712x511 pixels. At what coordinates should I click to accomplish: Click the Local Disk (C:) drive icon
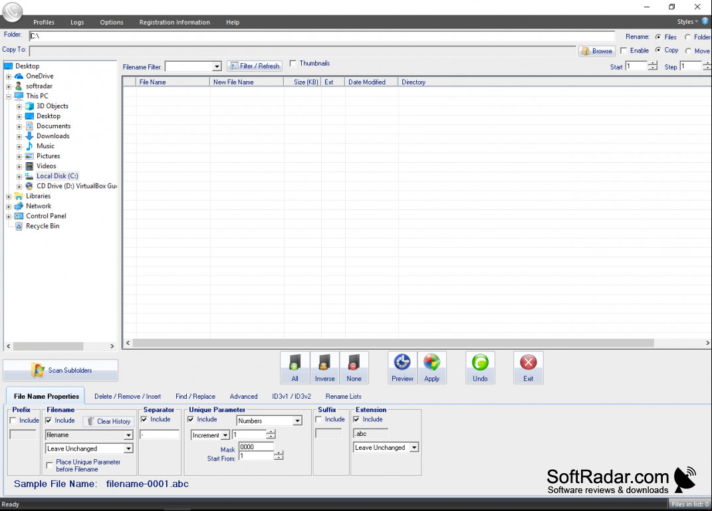pyautogui.click(x=29, y=176)
